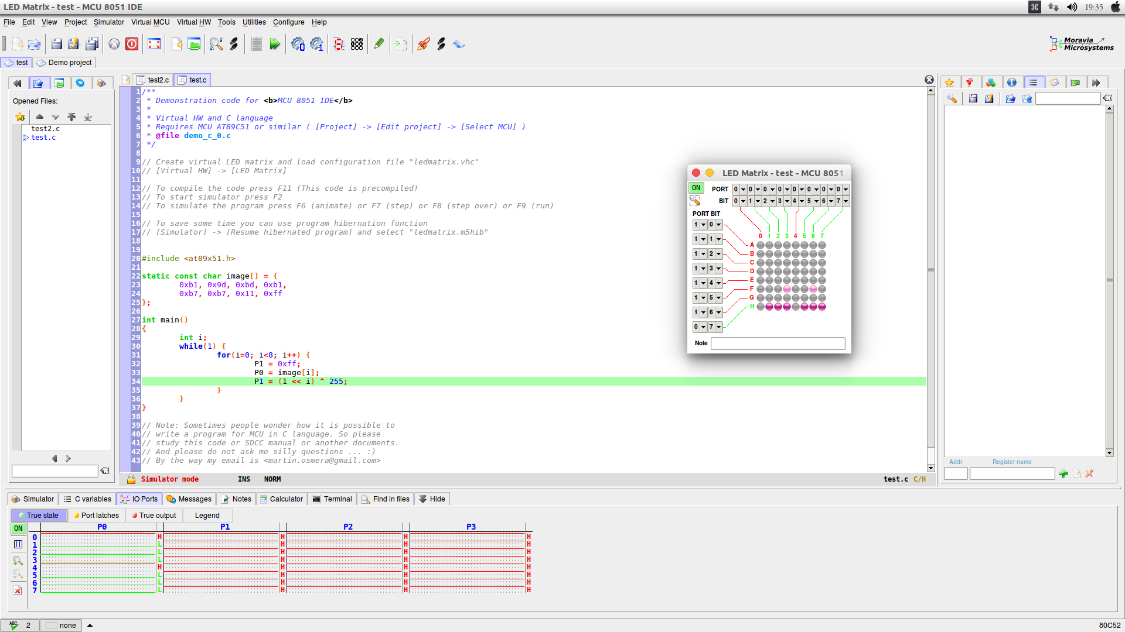The height and width of the screenshot is (632, 1125).
Task: Open the C variables bottom tab
Action: tap(87, 499)
